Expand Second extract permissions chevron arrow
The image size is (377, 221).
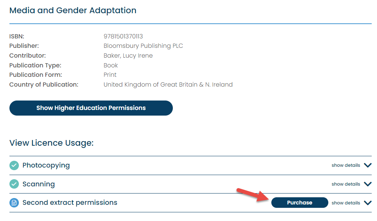click(x=368, y=203)
